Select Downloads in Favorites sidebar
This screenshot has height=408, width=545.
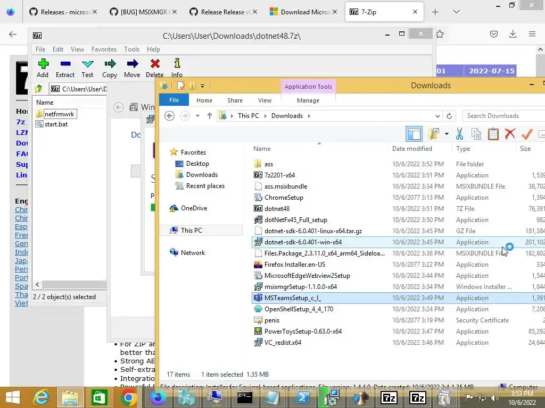click(202, 174)
